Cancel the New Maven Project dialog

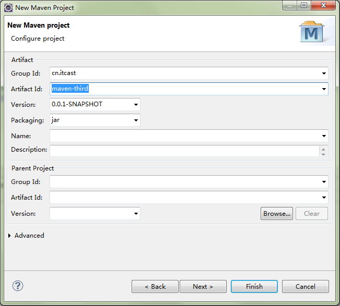pos(305,287)
